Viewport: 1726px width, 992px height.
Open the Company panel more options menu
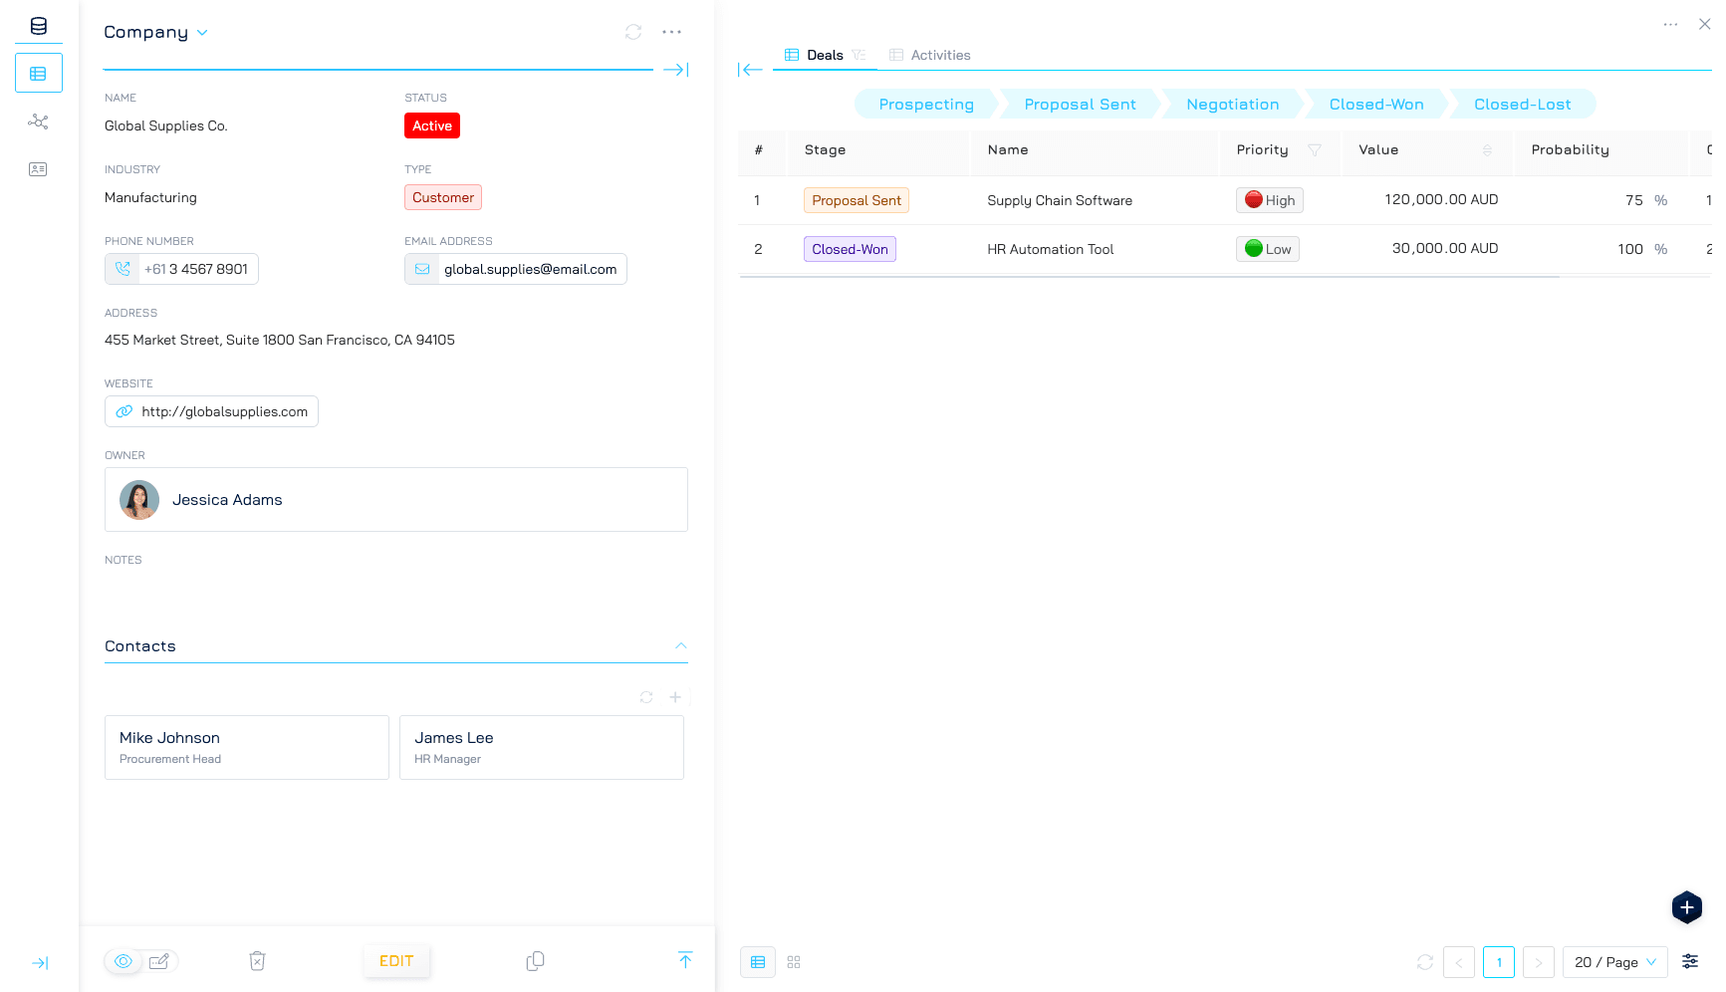click(x=672, y=32)
